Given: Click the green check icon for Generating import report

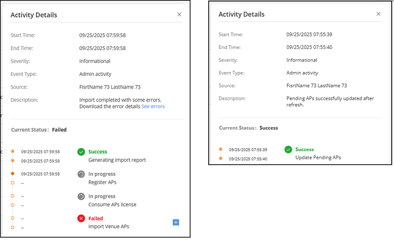Looking at the screenshot, I should (x=81, y=152).
